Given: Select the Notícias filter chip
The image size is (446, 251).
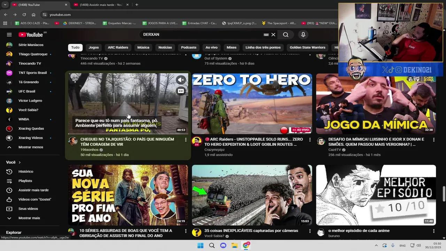Looking at the screenshot, I should click(165, 47).
